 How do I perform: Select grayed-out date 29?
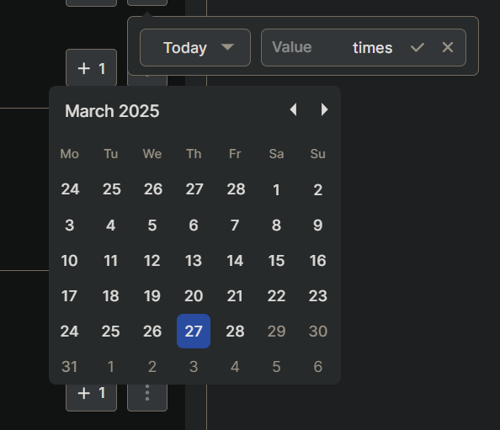coord(276,331)
